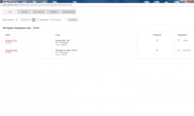This screenshot has width=194, height=116.
Task: Open the Специальные tab
Action: [68, 12]
